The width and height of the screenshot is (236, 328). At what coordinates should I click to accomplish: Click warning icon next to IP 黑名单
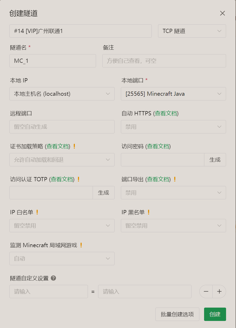pyautogui.click(x=149, y=212)
